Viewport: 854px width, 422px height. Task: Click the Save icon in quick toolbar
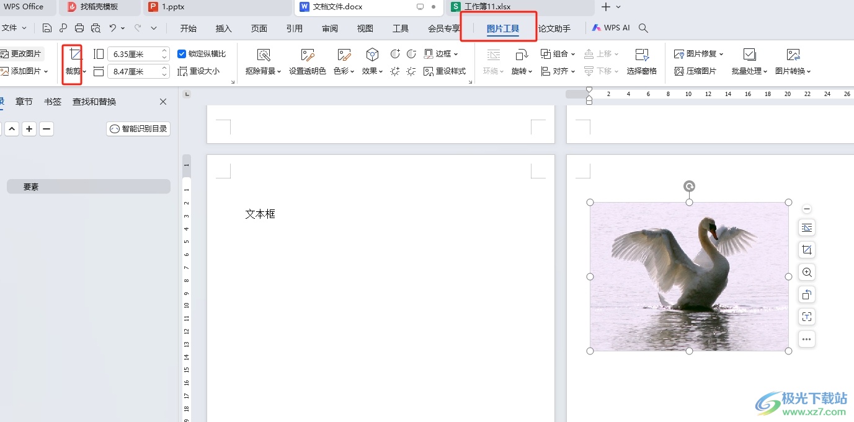[x=47, y=28]
